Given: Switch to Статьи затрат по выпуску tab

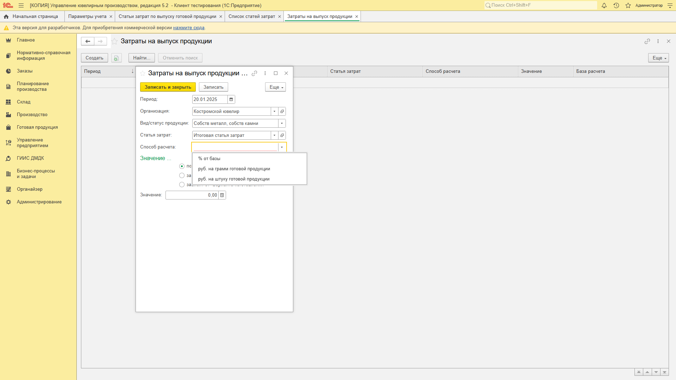Looking at the screenshot, I should coord(167,17).
